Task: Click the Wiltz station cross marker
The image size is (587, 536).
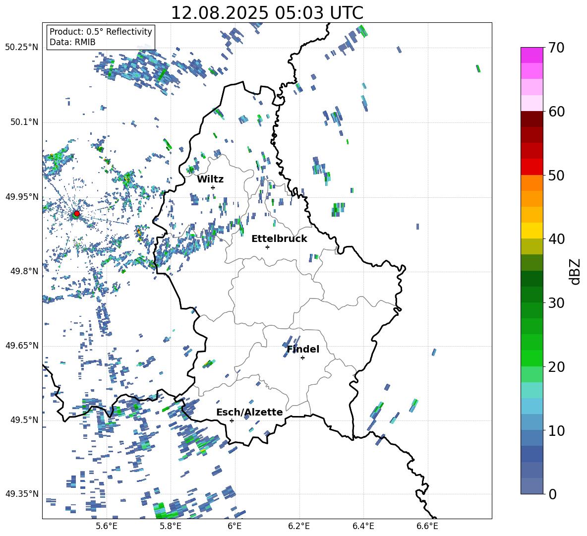Action: coord(213,187)
